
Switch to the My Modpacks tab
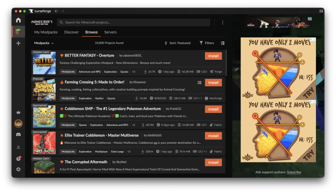coord(46,32)
